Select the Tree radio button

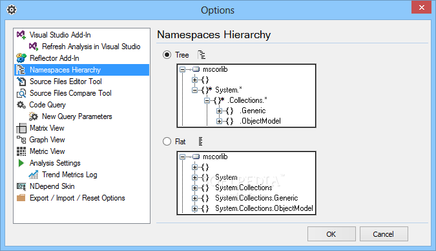click(167, 55)
